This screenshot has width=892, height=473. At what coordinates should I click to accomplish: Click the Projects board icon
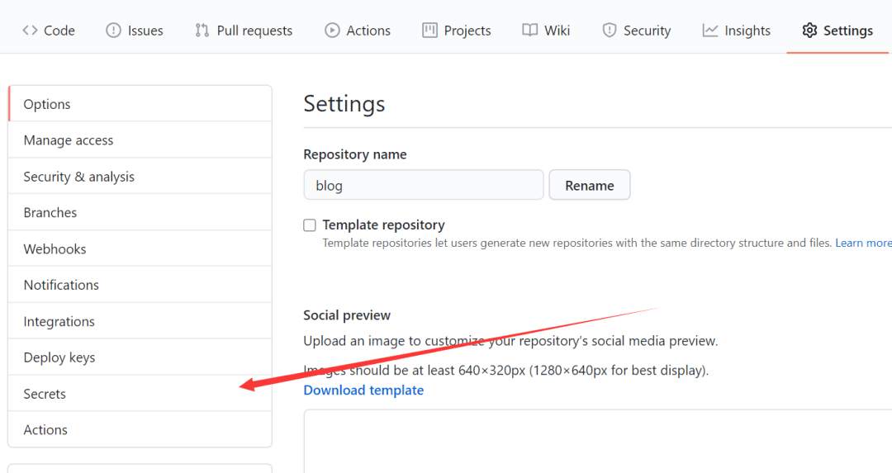click(x=429, y=31)
